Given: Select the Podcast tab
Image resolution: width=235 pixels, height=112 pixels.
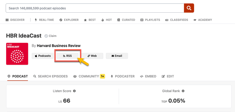Looking at the screenshot, I should coord(18,76).
